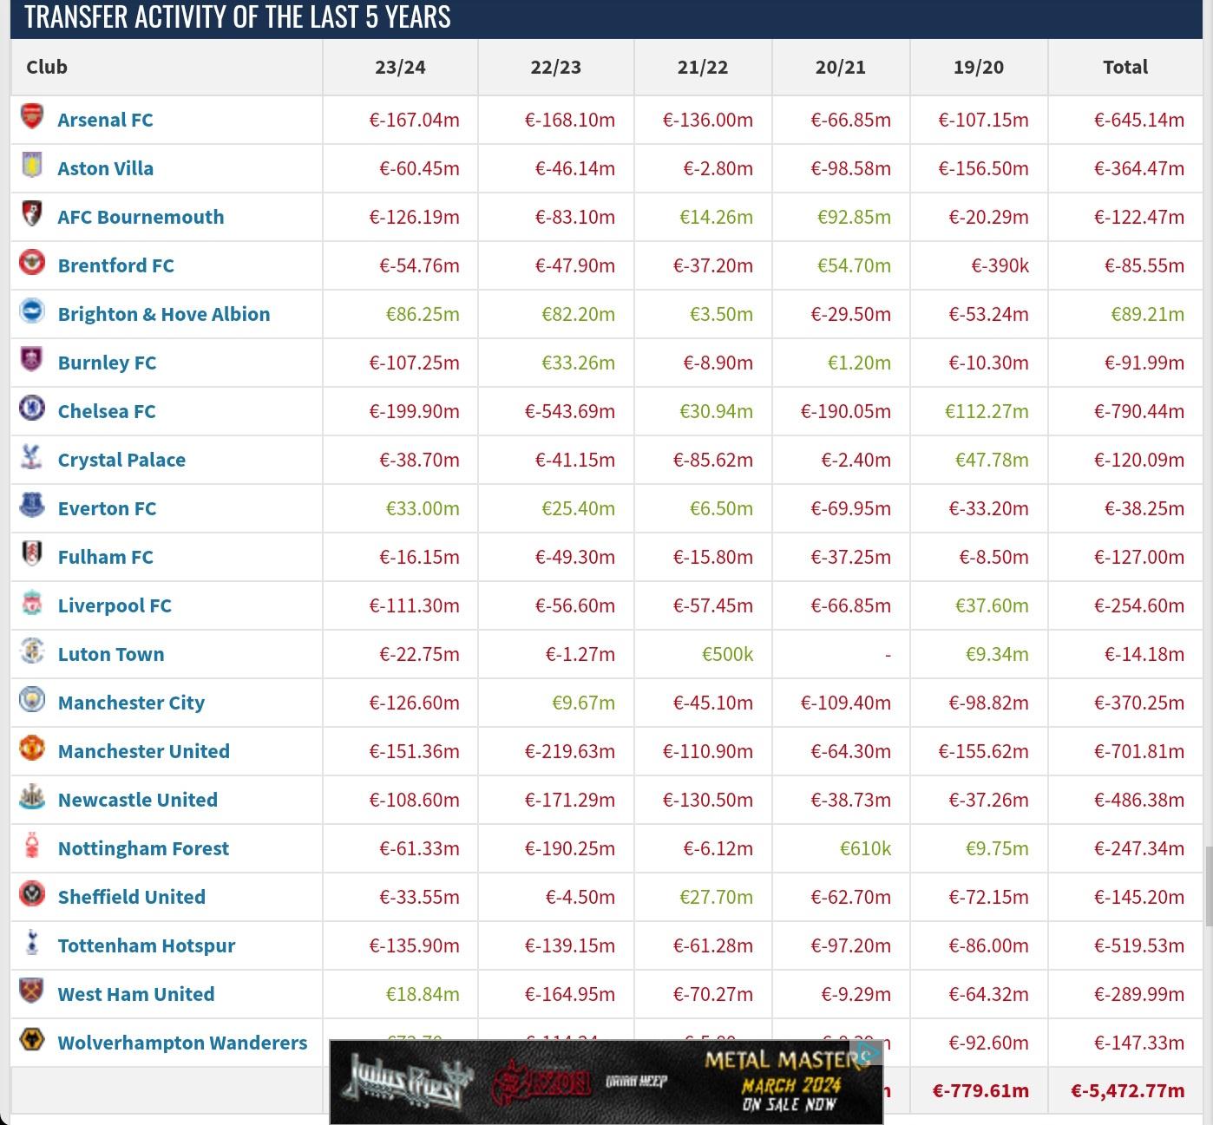Select Brighton's €89.21m total value
Viewport: 1213px width, 1125px height.
(x=1147, y=314)
